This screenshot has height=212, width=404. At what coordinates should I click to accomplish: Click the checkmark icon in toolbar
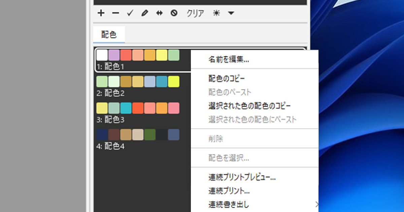pos(130,13)
